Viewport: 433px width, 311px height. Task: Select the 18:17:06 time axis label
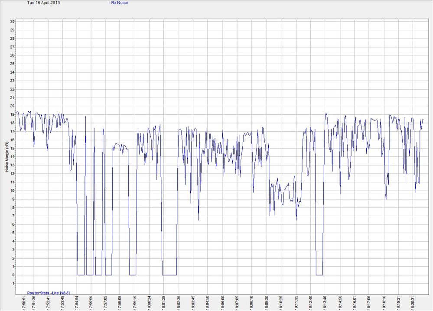click(x=369, y=303)
